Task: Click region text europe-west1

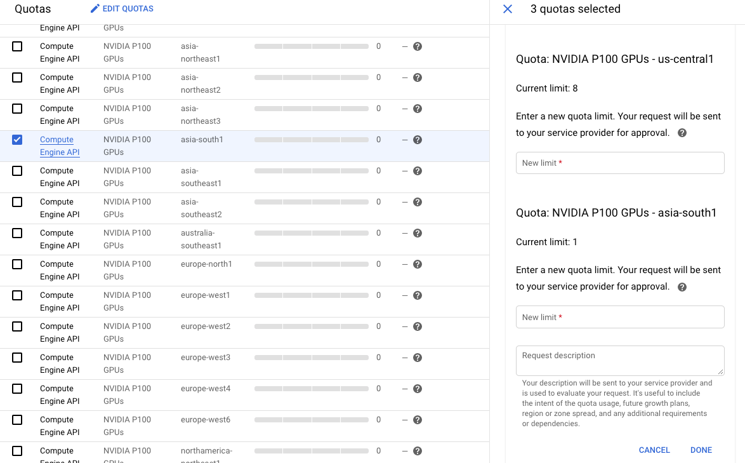Action: pos(205,295)
